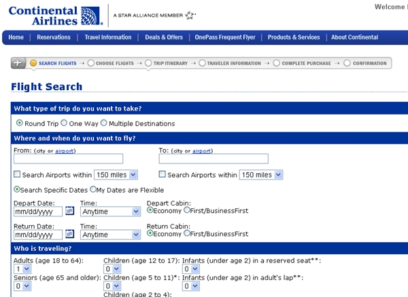Click the Choose Flights step circle

91,63
